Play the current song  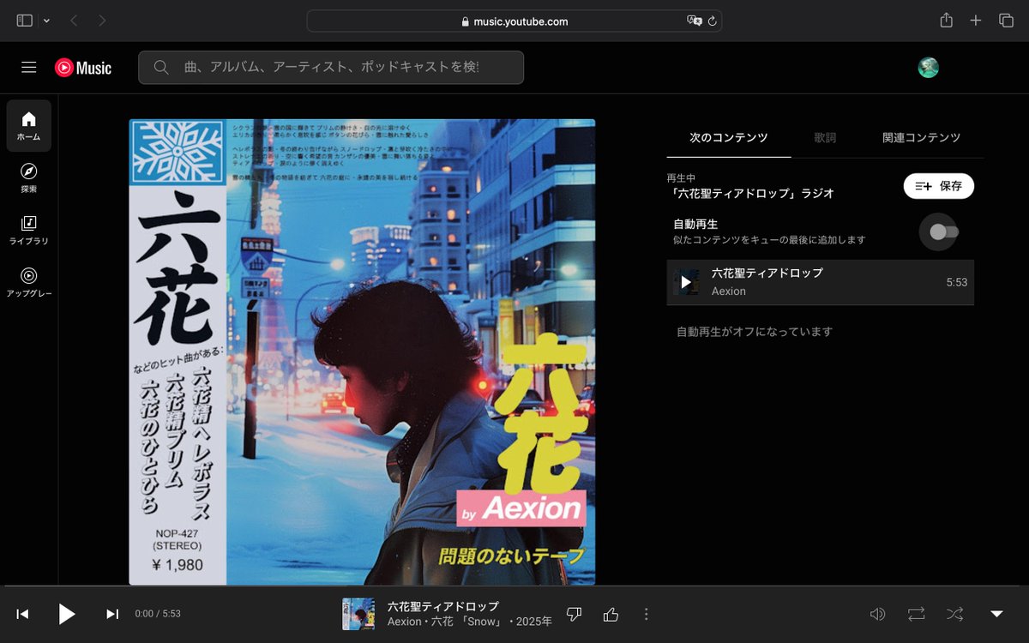67,614
